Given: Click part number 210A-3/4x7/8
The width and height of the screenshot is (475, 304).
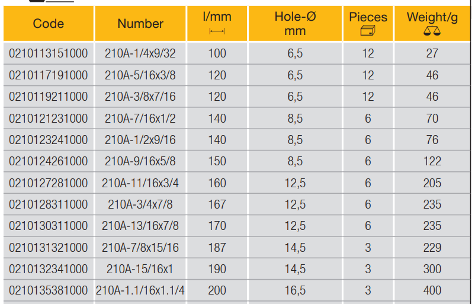Looking at the screenshot, I should tap(140, 204).
